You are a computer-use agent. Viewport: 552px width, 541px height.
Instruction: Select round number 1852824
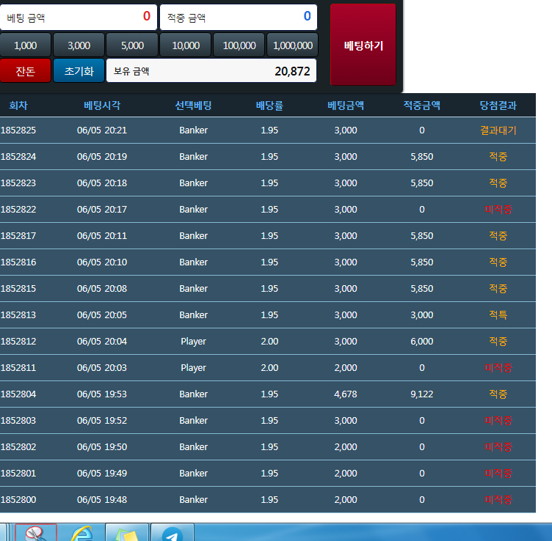(18, 156)
